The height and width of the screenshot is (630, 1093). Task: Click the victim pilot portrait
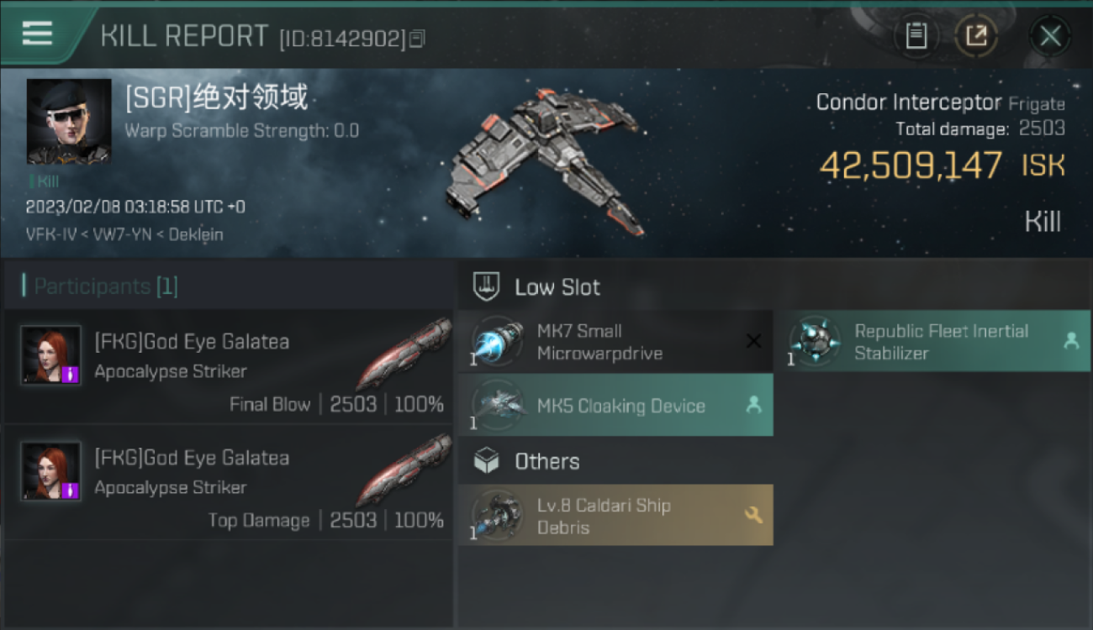click(69, 121)
